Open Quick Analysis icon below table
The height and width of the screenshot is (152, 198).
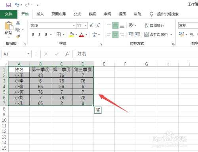pyautogui.click(x=98, y=110)
